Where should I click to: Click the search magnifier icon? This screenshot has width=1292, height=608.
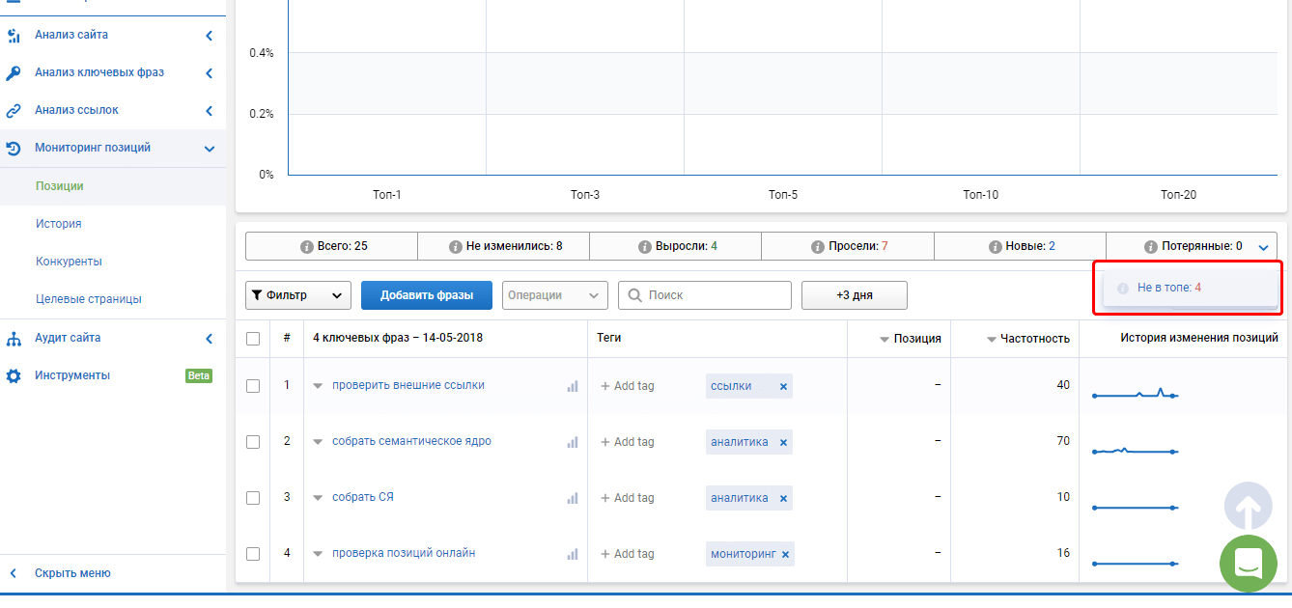pos(635,295)
